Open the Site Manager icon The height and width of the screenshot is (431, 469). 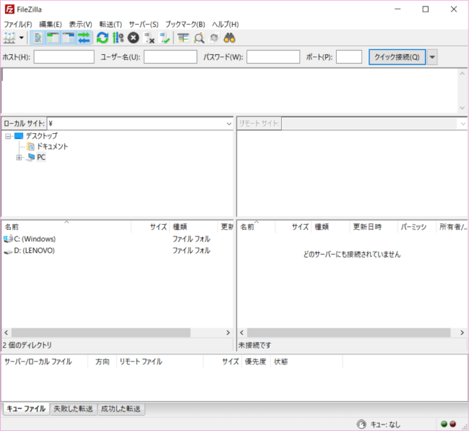[x=9, y=38]
